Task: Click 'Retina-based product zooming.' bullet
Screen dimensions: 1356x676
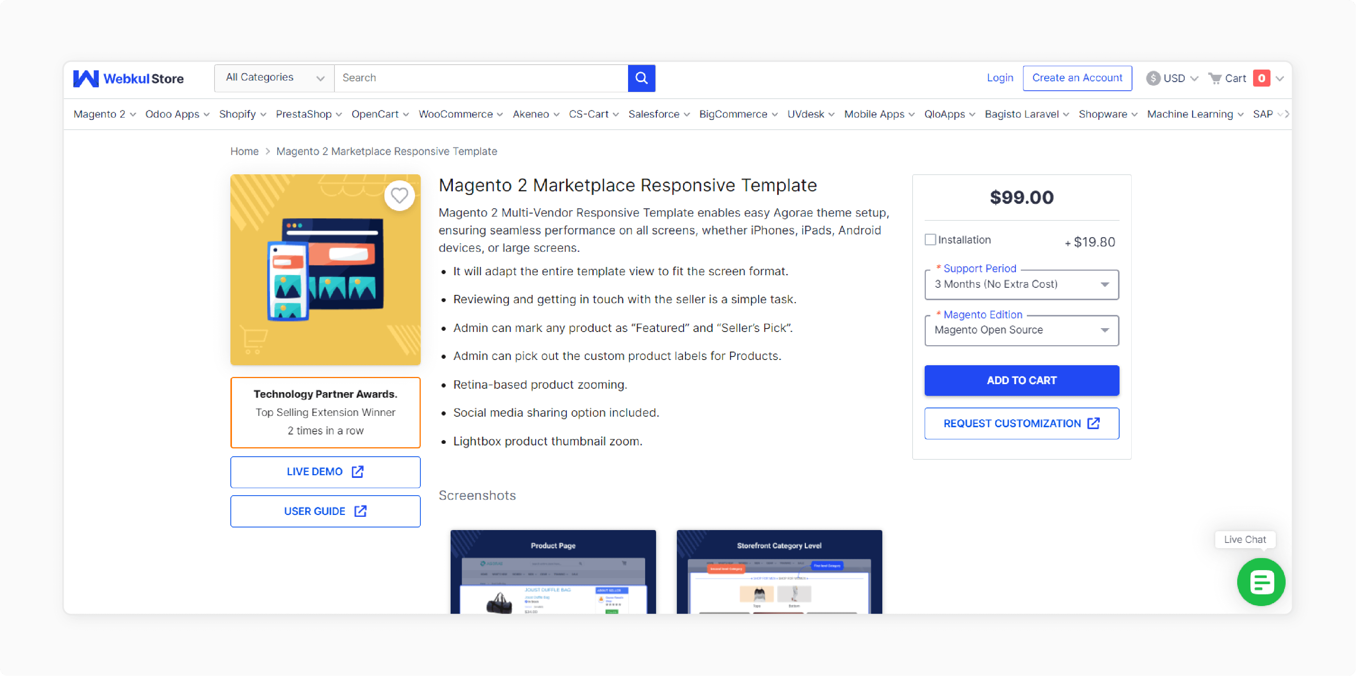Action: point(540,385)
